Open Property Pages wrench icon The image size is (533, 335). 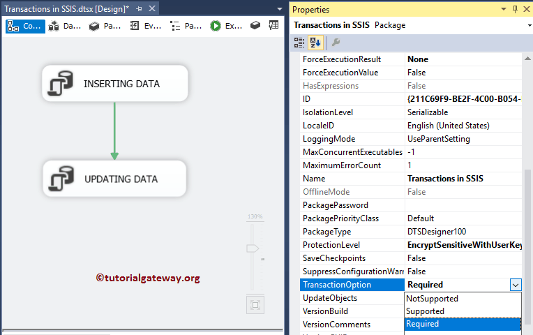click(x=336, y=43)
